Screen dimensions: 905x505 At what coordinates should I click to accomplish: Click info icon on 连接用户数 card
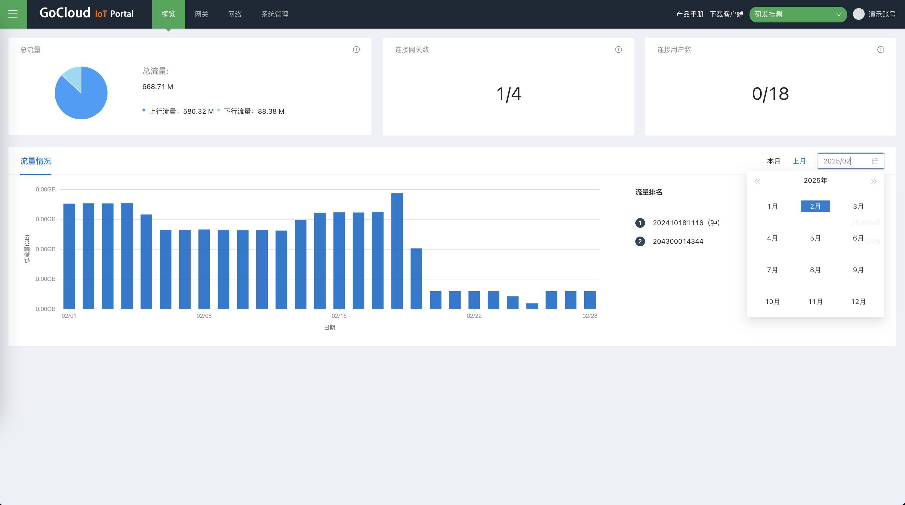coord(880,49)
